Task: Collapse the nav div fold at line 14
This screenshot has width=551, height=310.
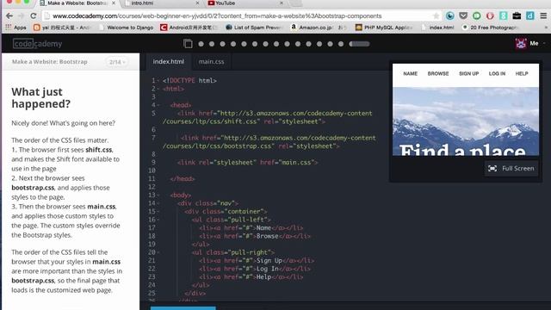Action: (158, 203)
